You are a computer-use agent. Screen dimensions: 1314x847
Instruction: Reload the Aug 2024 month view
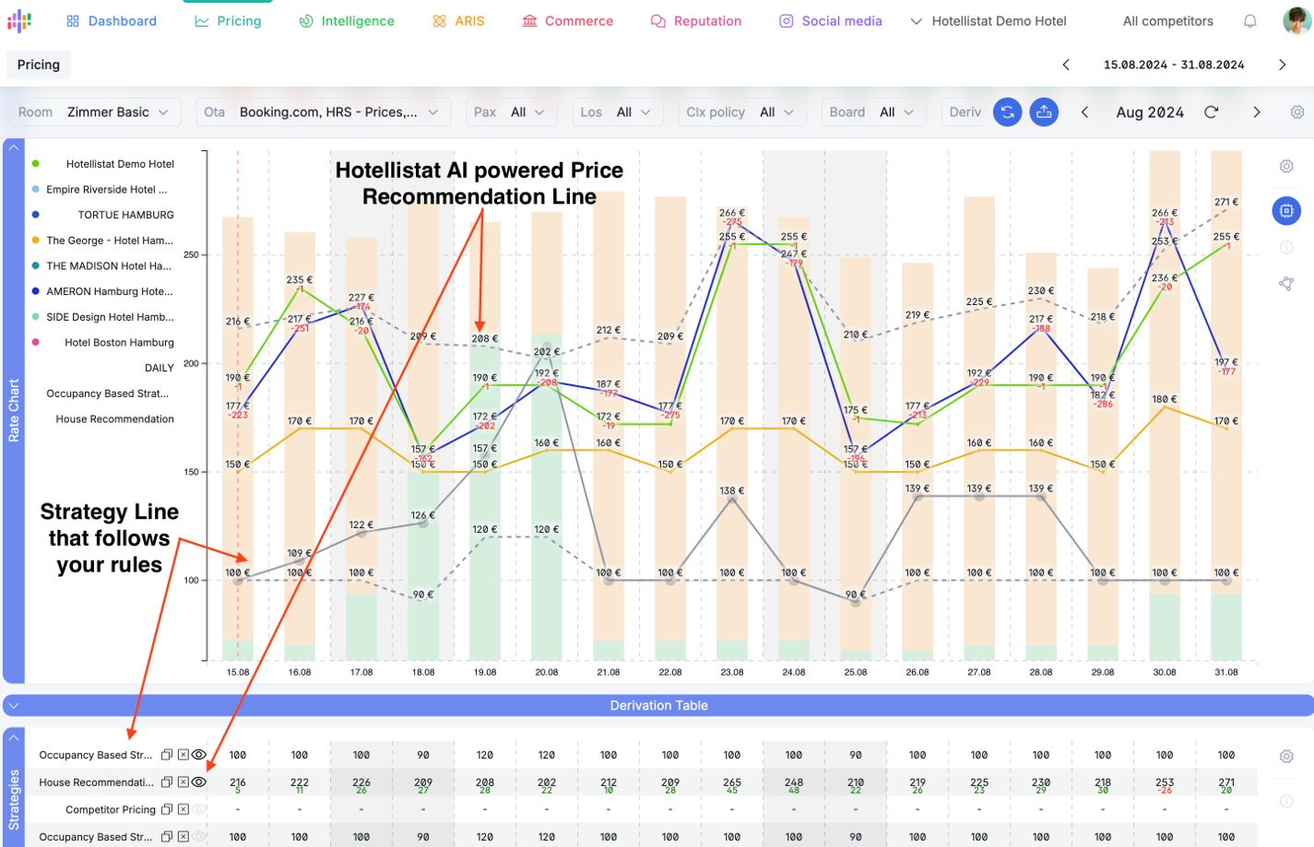coord(1212,112)
